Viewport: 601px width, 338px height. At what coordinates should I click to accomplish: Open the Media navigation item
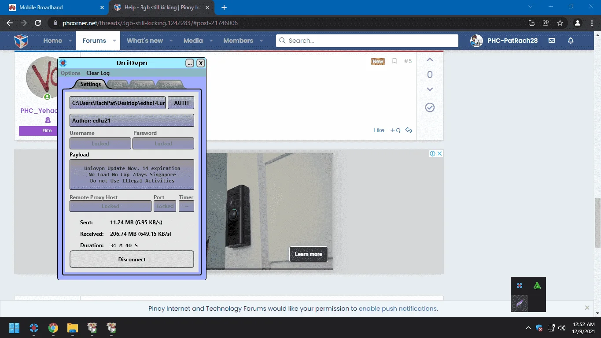[193, 41]
